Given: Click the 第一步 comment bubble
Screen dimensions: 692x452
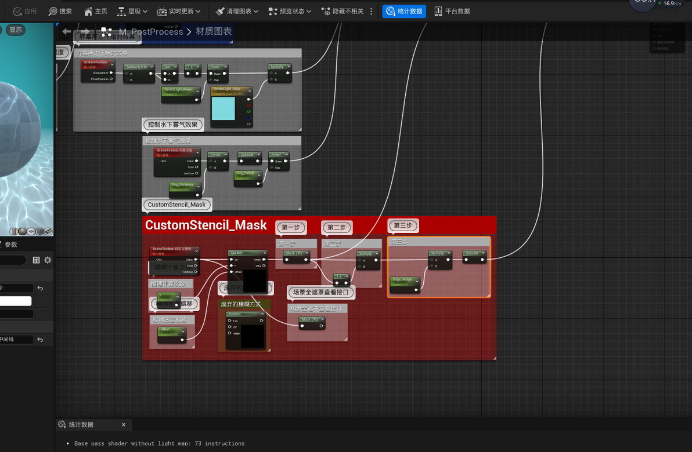Looking at the screenshot, I should 291,227.
